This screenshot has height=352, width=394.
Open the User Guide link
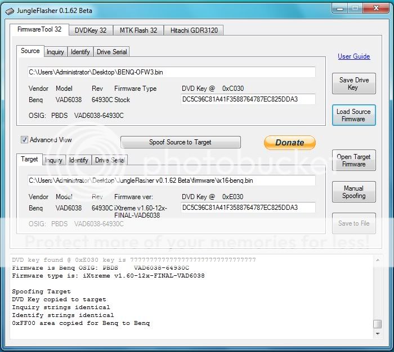coord(353,56)
